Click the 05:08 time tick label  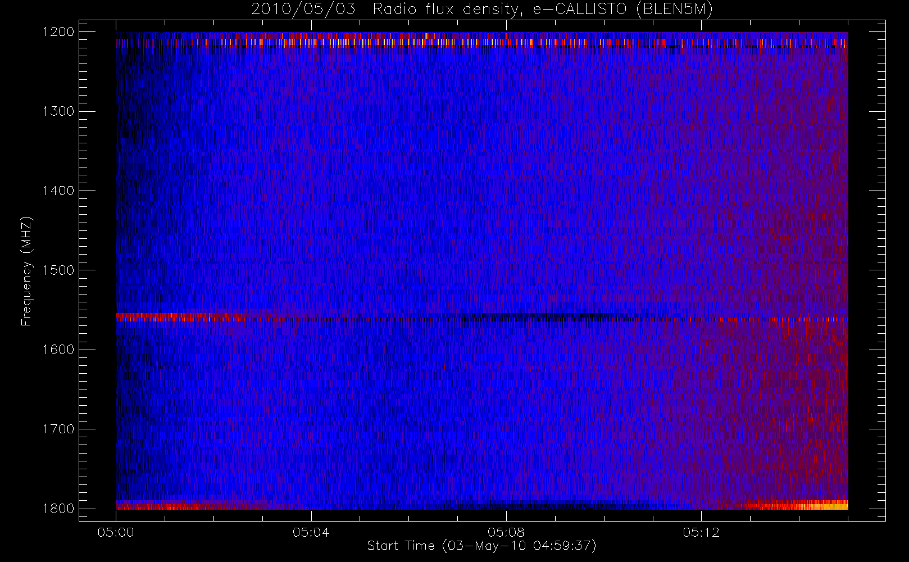506,532
